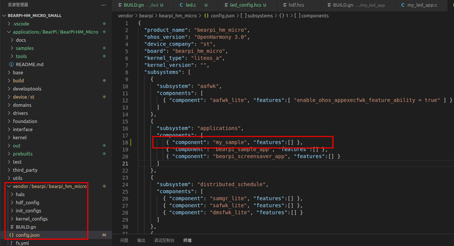
Task: Click the BUILD.gn file icon in tree
Action: (12, 227)
